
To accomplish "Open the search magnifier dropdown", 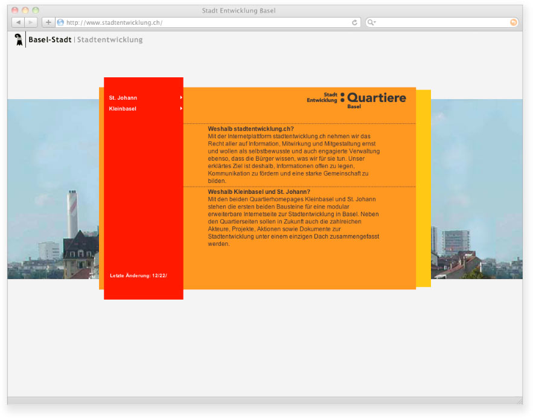I will pos(372,22).
